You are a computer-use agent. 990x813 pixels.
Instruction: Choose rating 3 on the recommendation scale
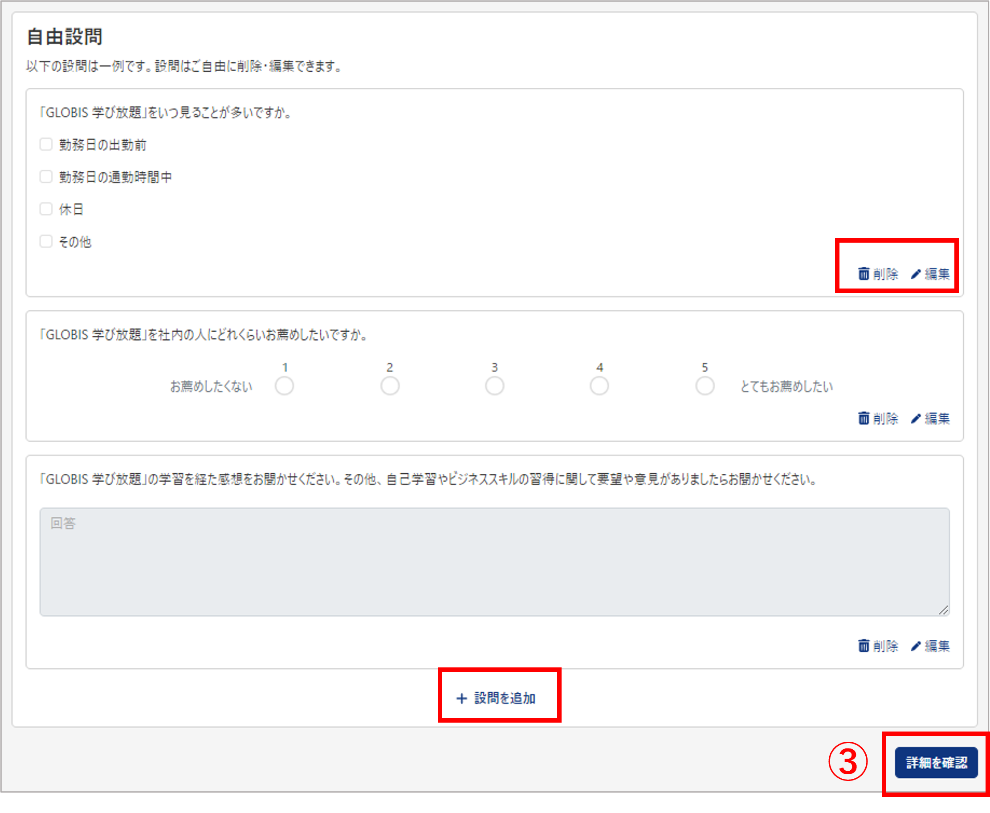point(494,386)
